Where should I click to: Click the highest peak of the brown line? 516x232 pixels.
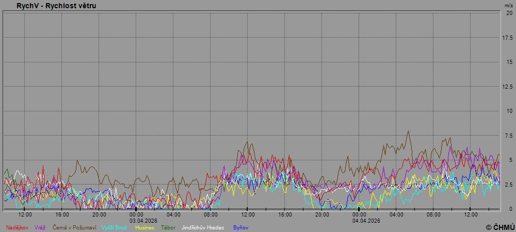pos(408,131)
